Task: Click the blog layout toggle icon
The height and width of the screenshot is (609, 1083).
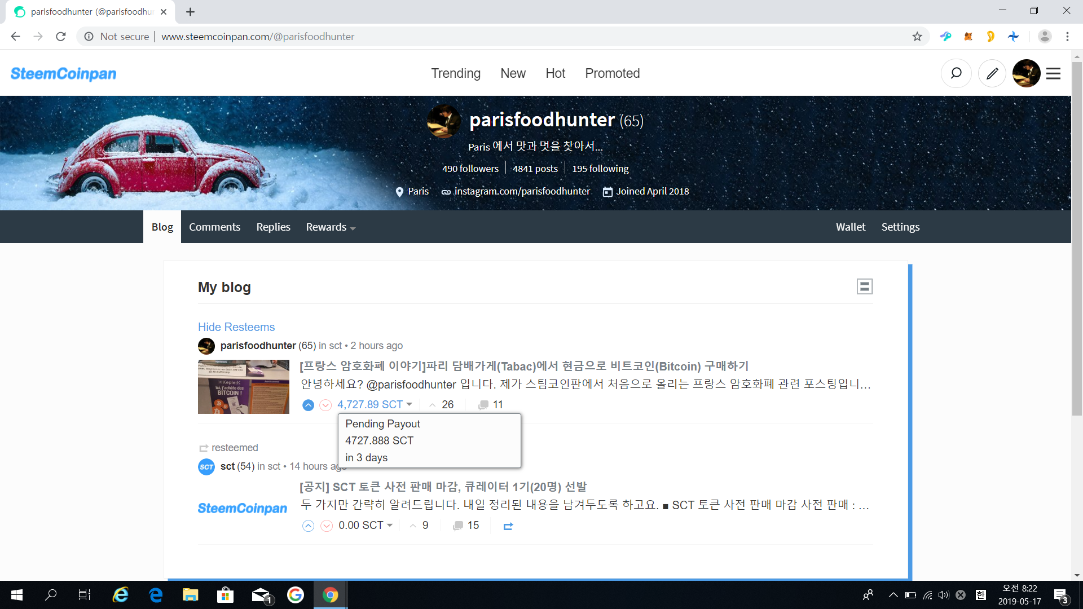Action: coord(864,286)
